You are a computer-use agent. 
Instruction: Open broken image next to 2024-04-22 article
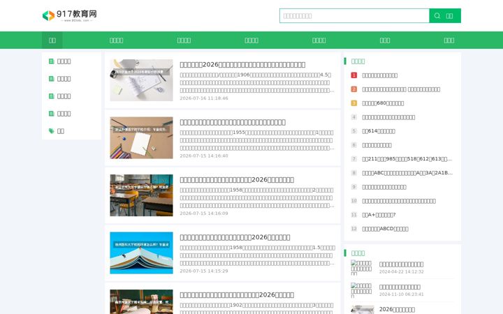coord(362,267)
